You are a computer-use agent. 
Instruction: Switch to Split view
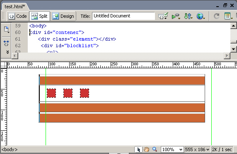click(39, 16)
